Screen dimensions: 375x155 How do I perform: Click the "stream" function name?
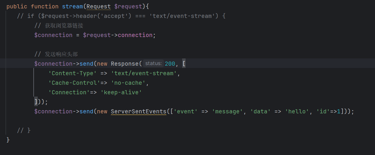tap(72, 6)
